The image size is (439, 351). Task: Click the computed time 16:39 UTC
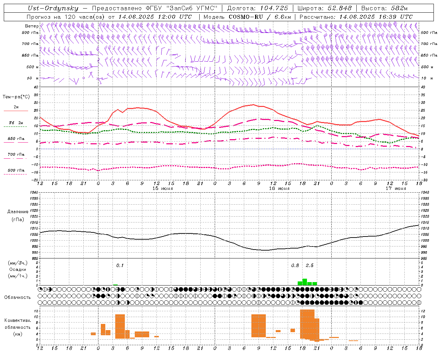click(396, 17)
